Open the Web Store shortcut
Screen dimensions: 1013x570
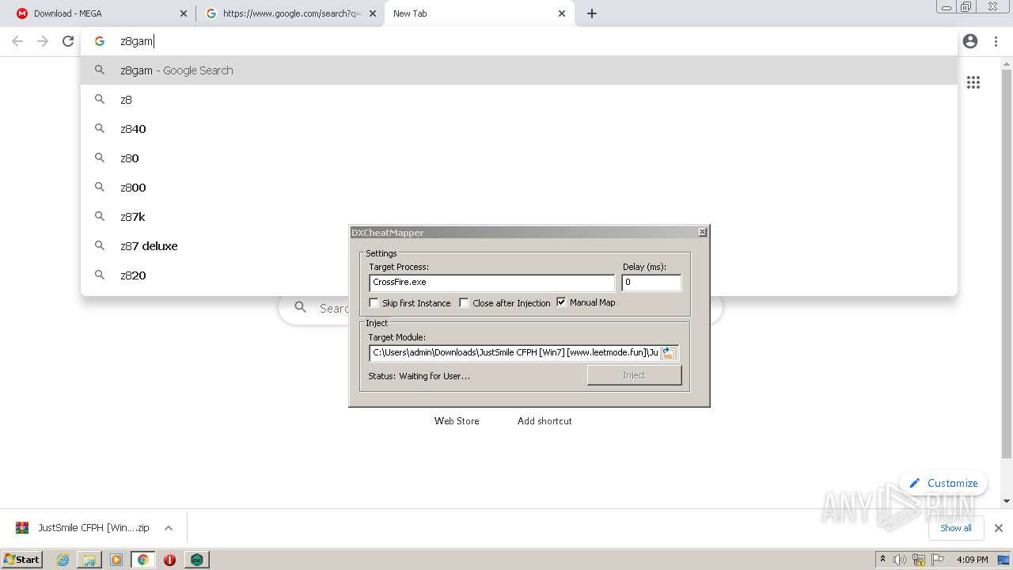[457, 421]
